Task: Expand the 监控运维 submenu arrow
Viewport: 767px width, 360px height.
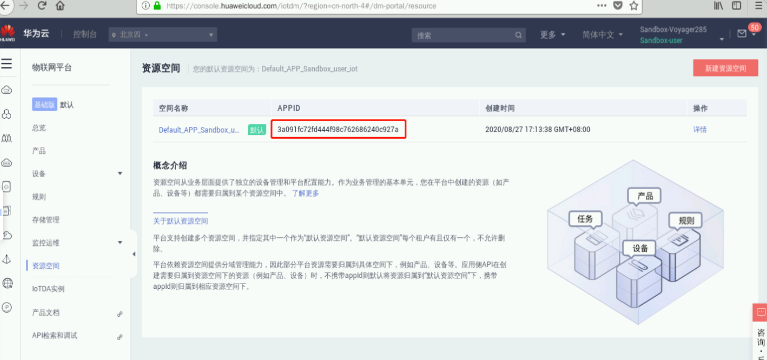Action: 120,242
